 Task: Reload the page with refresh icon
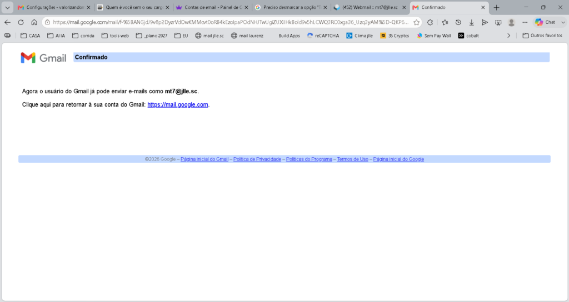[21, 22]
